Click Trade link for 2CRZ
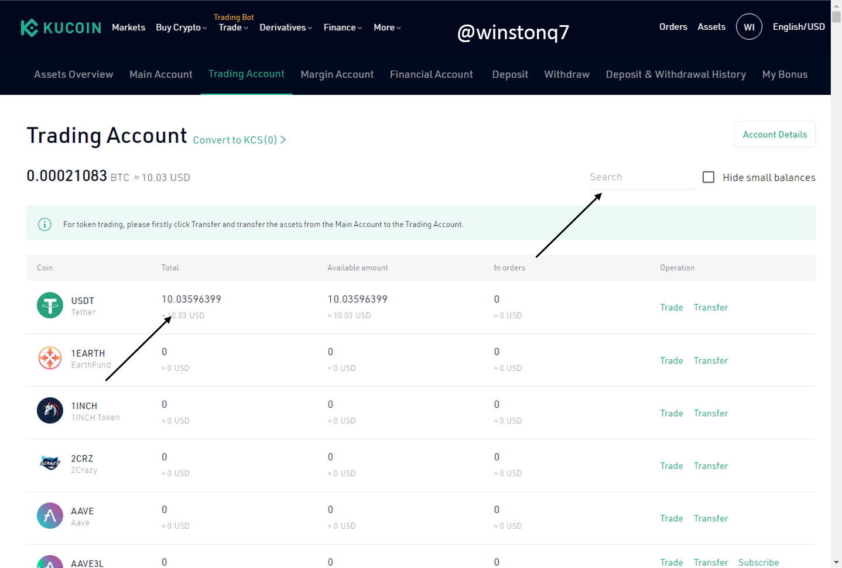The image size is (842, 568). (672, 466)
